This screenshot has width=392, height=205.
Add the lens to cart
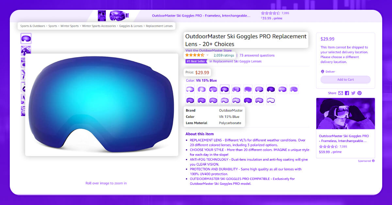(346, 80)
